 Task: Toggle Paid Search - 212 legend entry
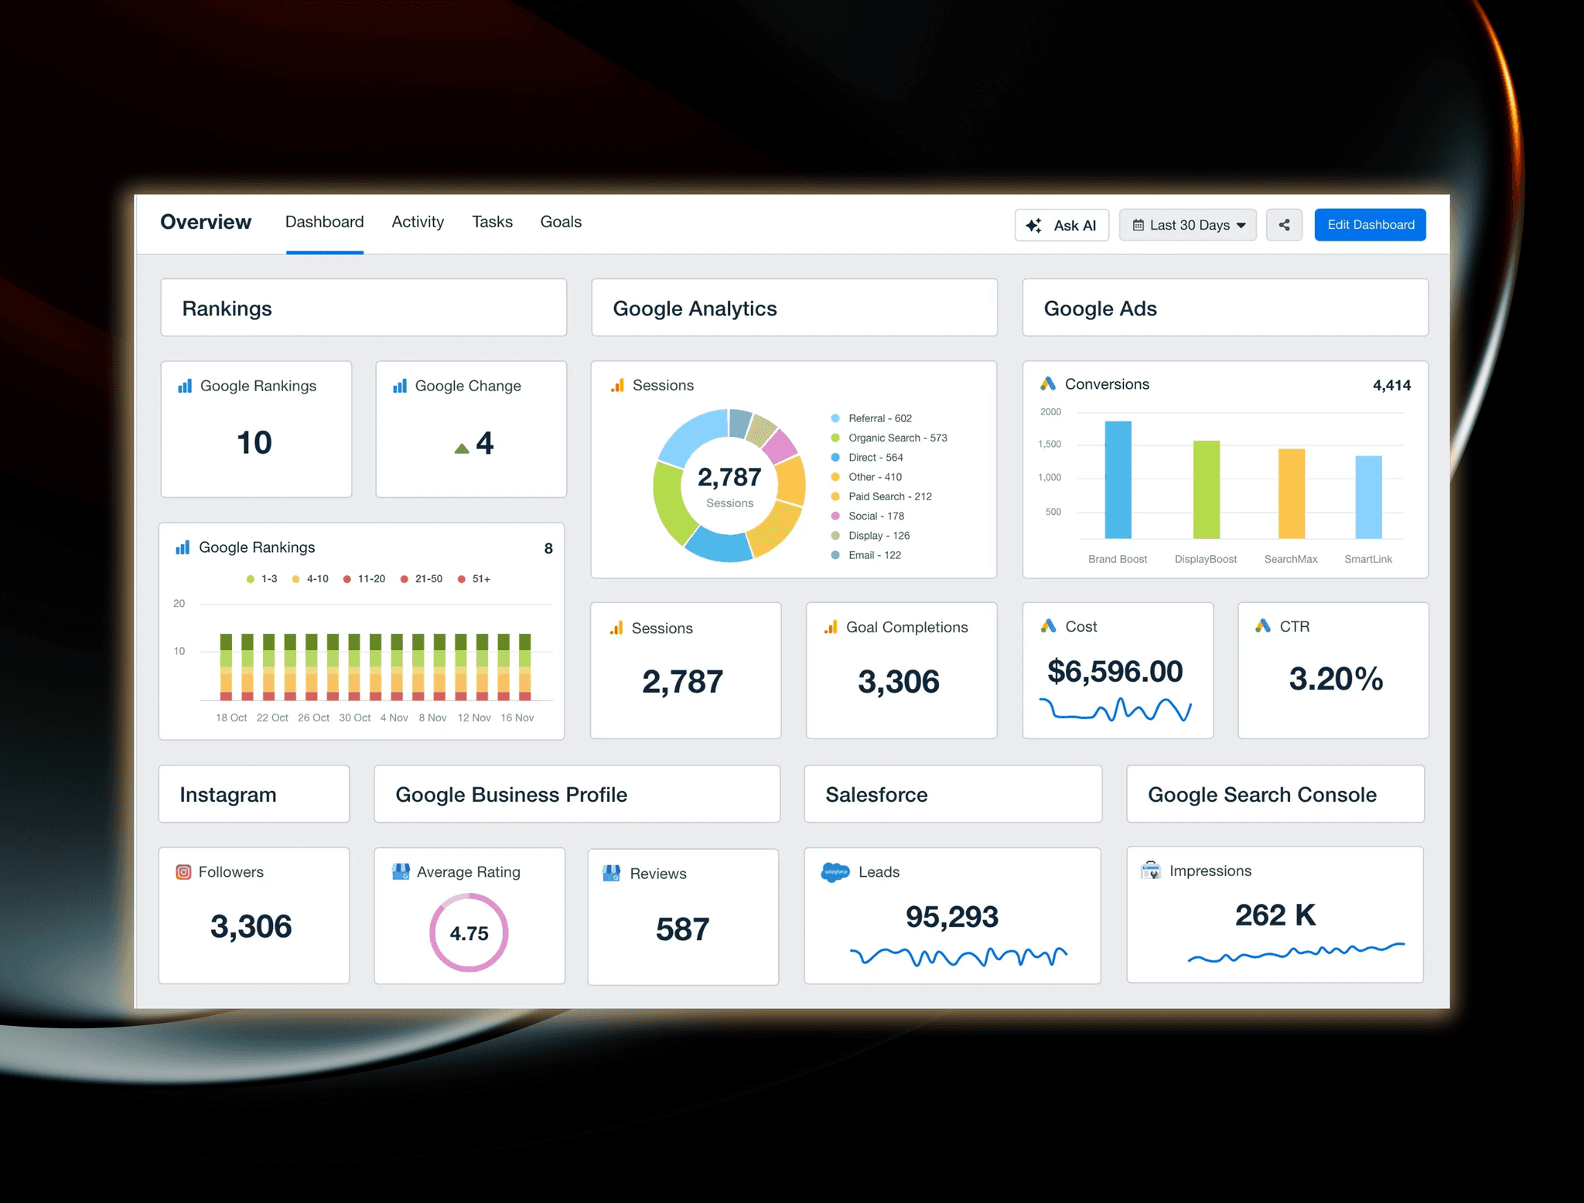click(882, 496)
